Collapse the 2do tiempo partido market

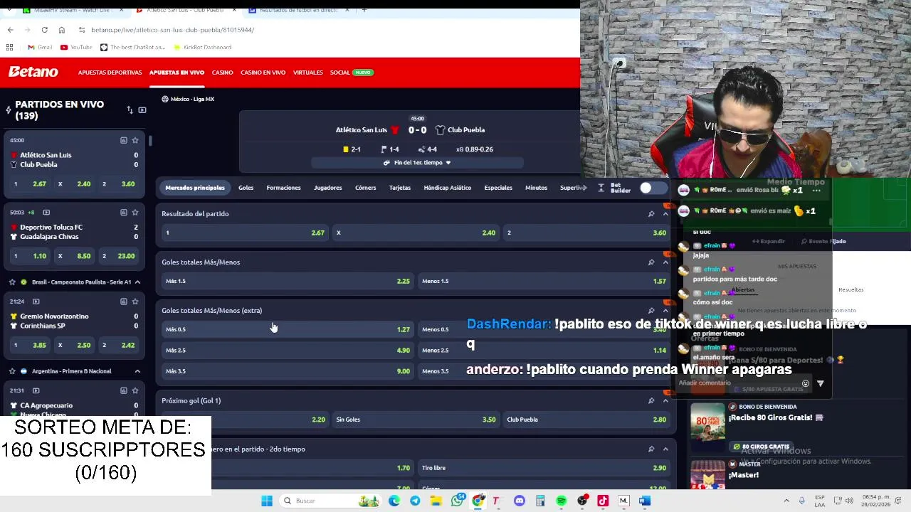(665, 449)
